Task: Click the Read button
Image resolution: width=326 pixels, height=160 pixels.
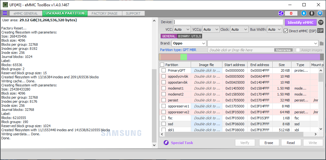Action: point(291,143)
